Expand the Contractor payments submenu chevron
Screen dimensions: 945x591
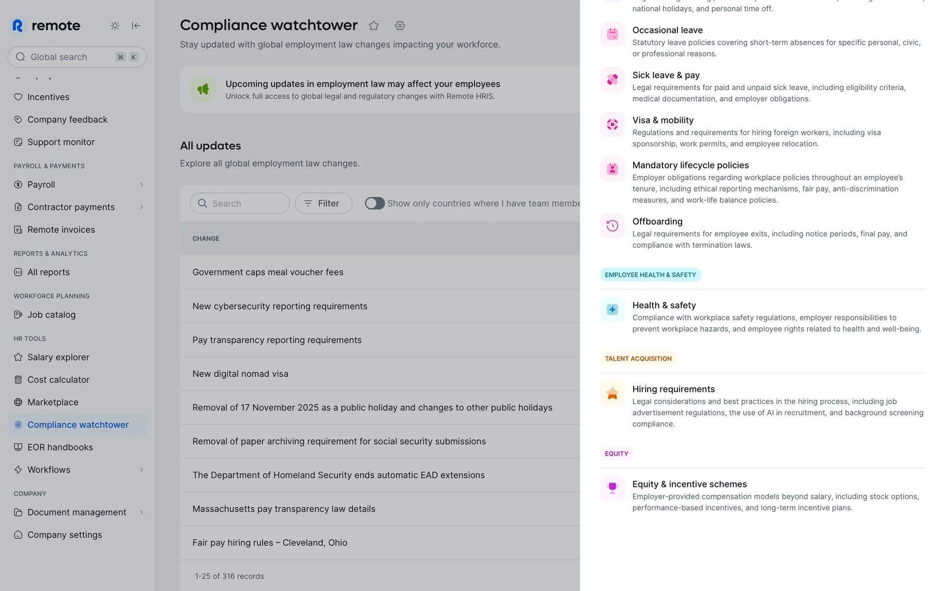[141, 207]
